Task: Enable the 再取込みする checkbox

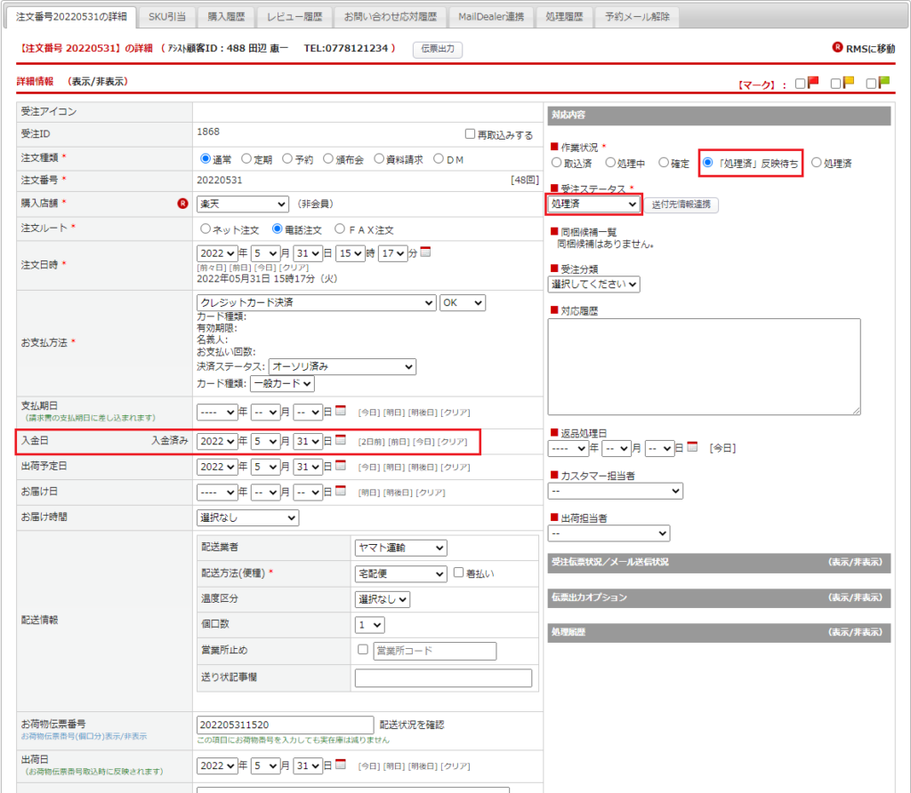Action: coord(471,135)
